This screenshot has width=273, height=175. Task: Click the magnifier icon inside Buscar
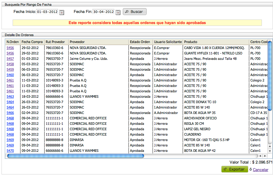tap(127, 12)
